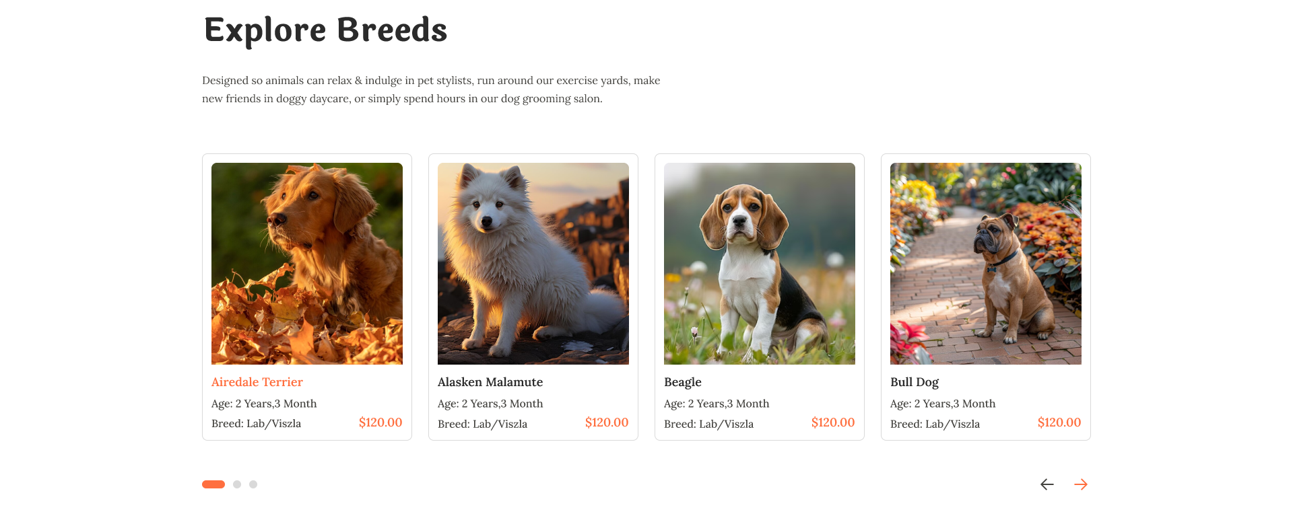Click the Beagle in meadow photo
The height and width of the screenshot is (518, 1293).
tap(760, 264)
